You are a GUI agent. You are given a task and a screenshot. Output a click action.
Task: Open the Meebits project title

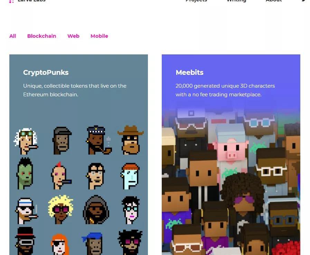point(190,72)
